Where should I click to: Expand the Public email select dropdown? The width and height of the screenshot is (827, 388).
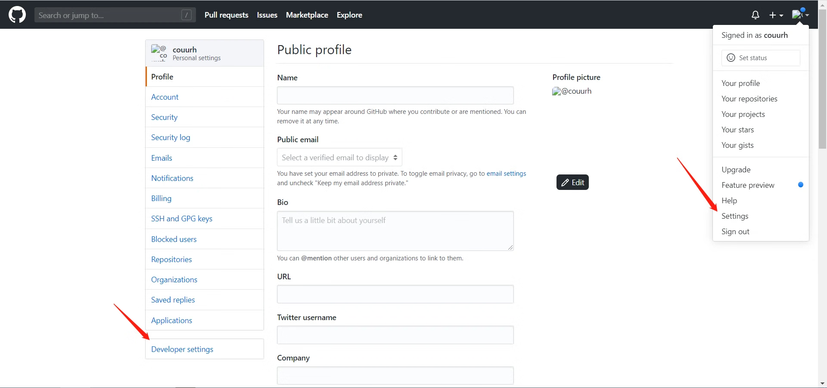pyautogui.click(x=339, y=157)
